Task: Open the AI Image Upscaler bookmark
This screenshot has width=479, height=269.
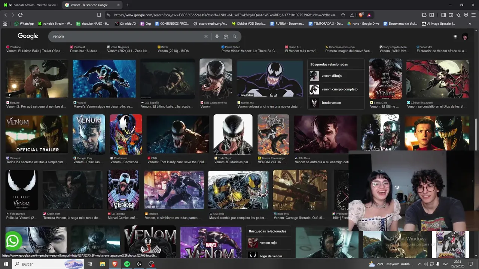Action: (x=439, y=24)
